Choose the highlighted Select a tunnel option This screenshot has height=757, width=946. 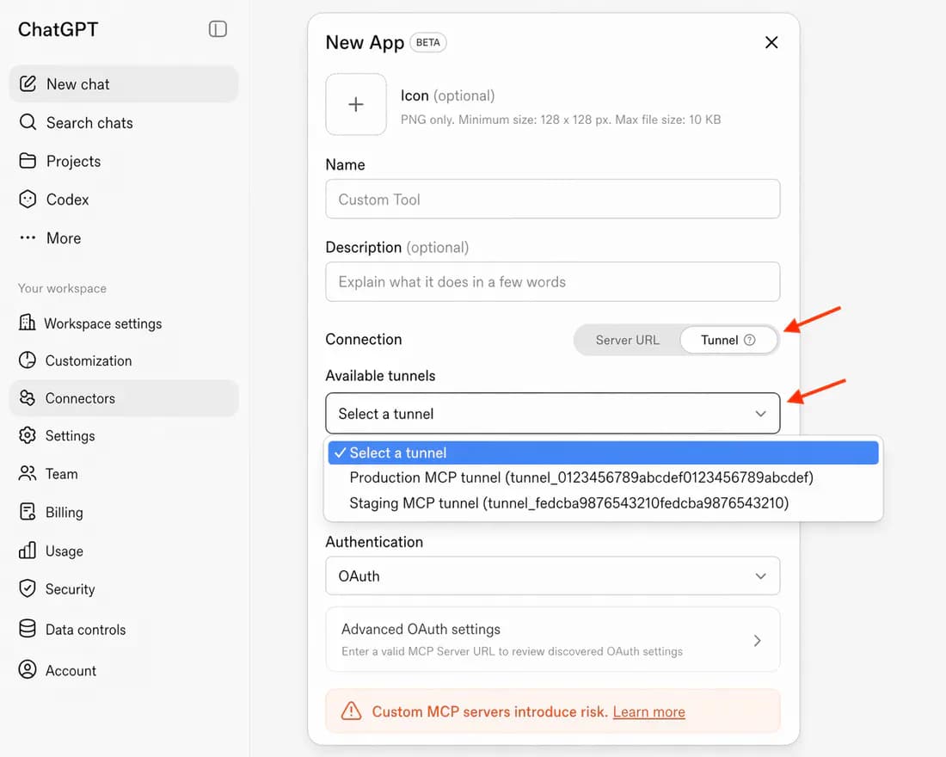(x=604, y=452)
